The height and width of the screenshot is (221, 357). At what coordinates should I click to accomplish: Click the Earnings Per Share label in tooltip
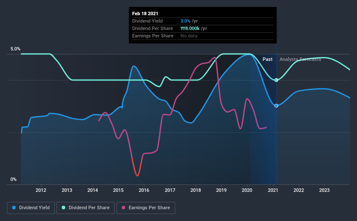pos(153,36)
